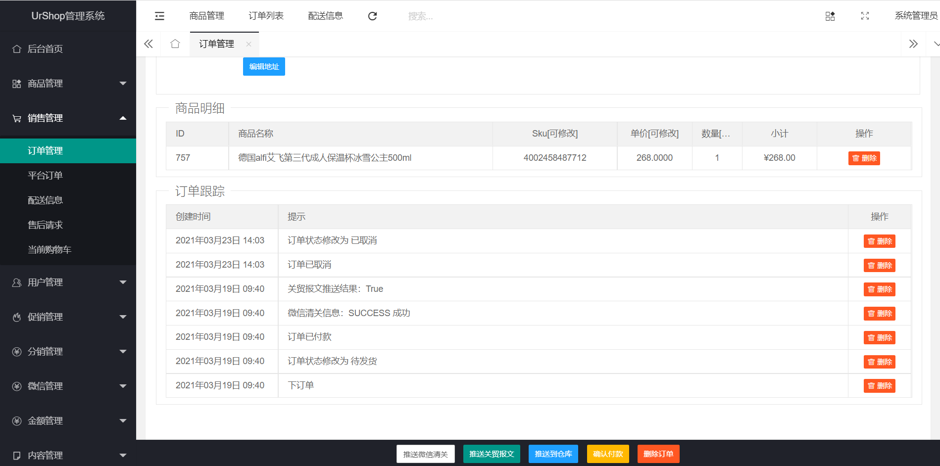Toggle fullscreen mode icon
The height and width of the screenshot is (466, 940).
(x=865, y=16)
